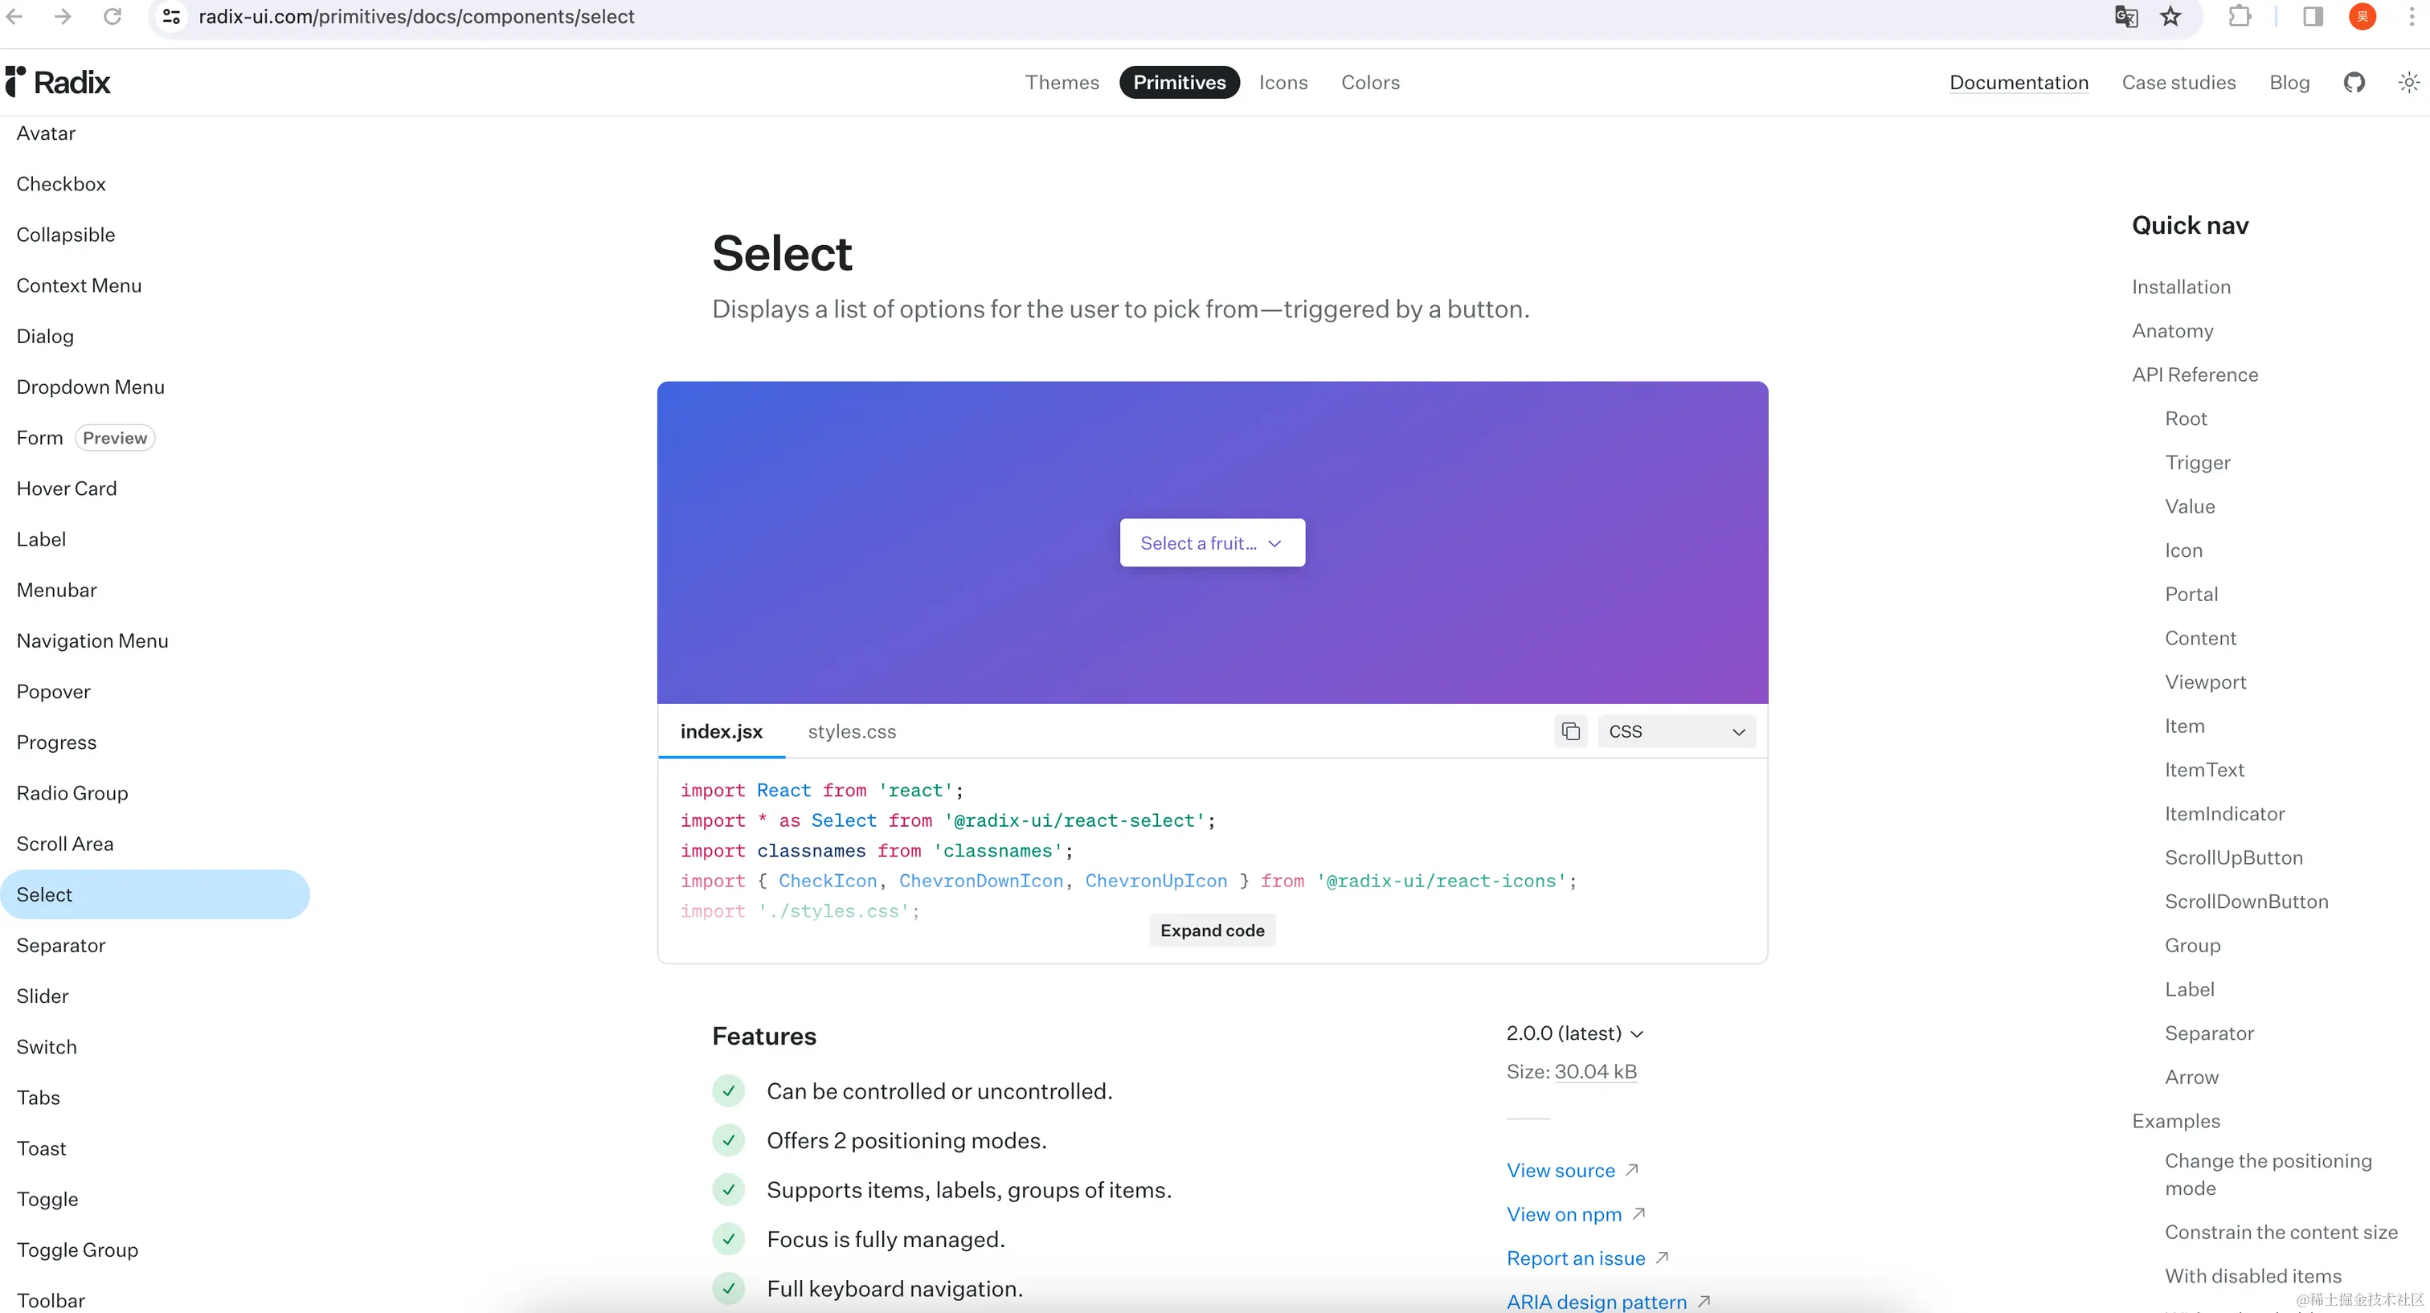Open the Select a fruit dropdown
The height and width of the screenshot is (1313, 2430).
pyautogui.click(x=1212, y=542)
